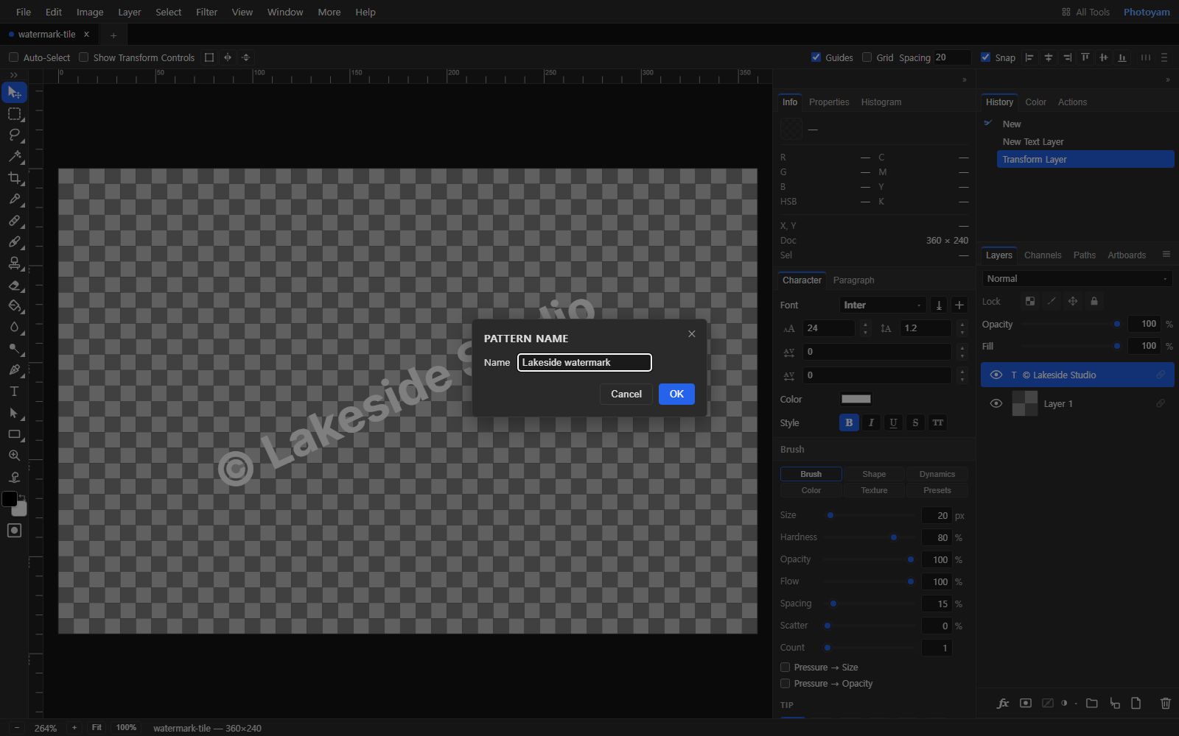Hide Layer 1 with eye icon
Image resolution: width=1179 pixels, height=736 pixels.
[996, 404]
